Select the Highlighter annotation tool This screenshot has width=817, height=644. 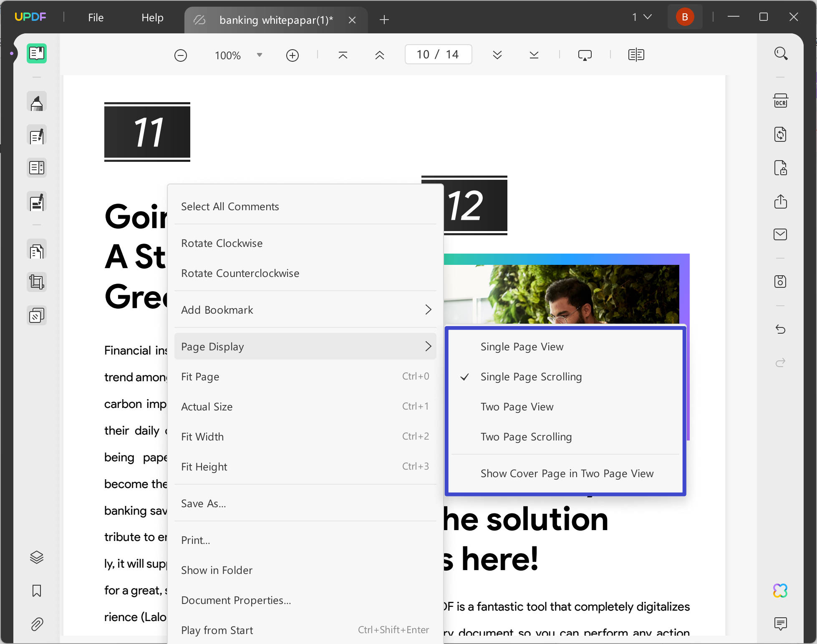tap(37, 101)
